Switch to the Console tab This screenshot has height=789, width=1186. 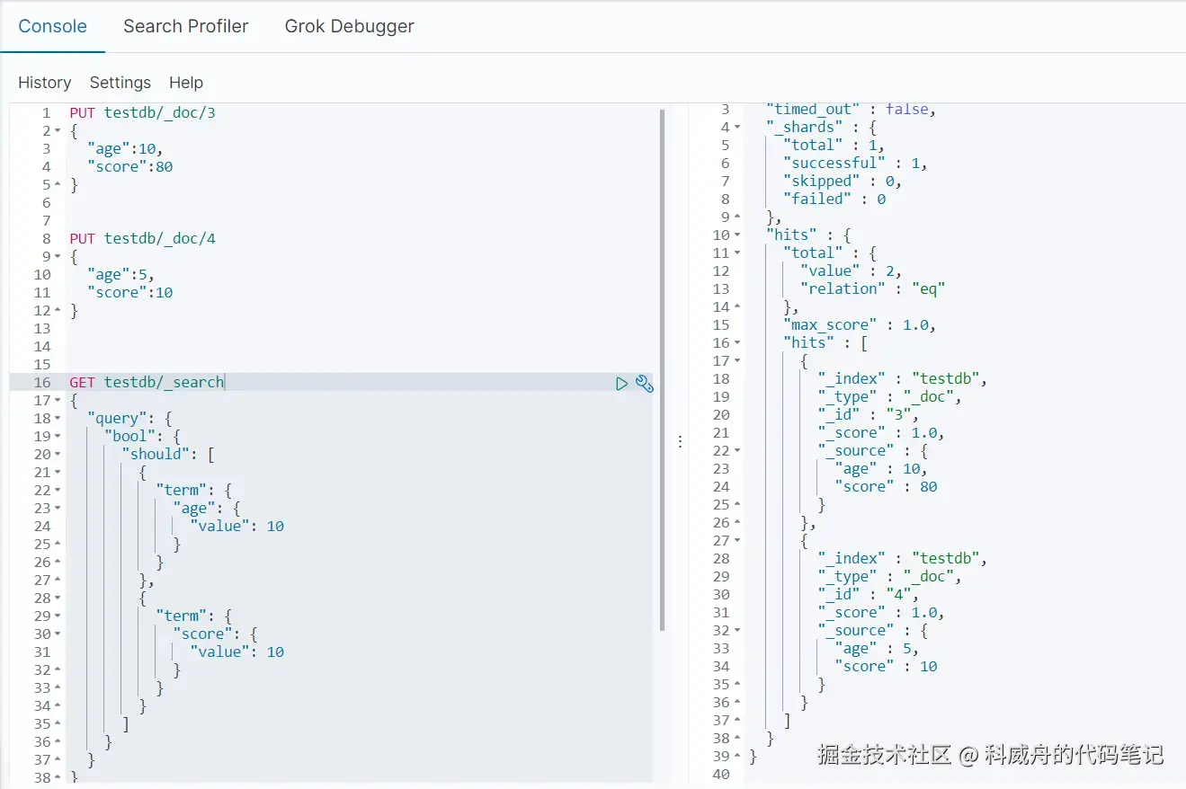(53, 26)
